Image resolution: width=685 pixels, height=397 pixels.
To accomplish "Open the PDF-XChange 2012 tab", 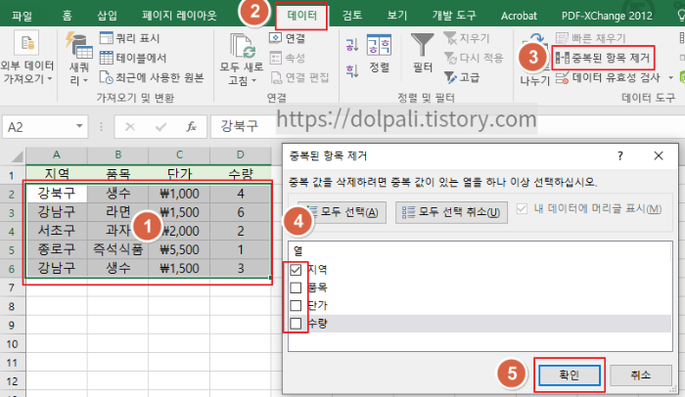I will point(607,16).
